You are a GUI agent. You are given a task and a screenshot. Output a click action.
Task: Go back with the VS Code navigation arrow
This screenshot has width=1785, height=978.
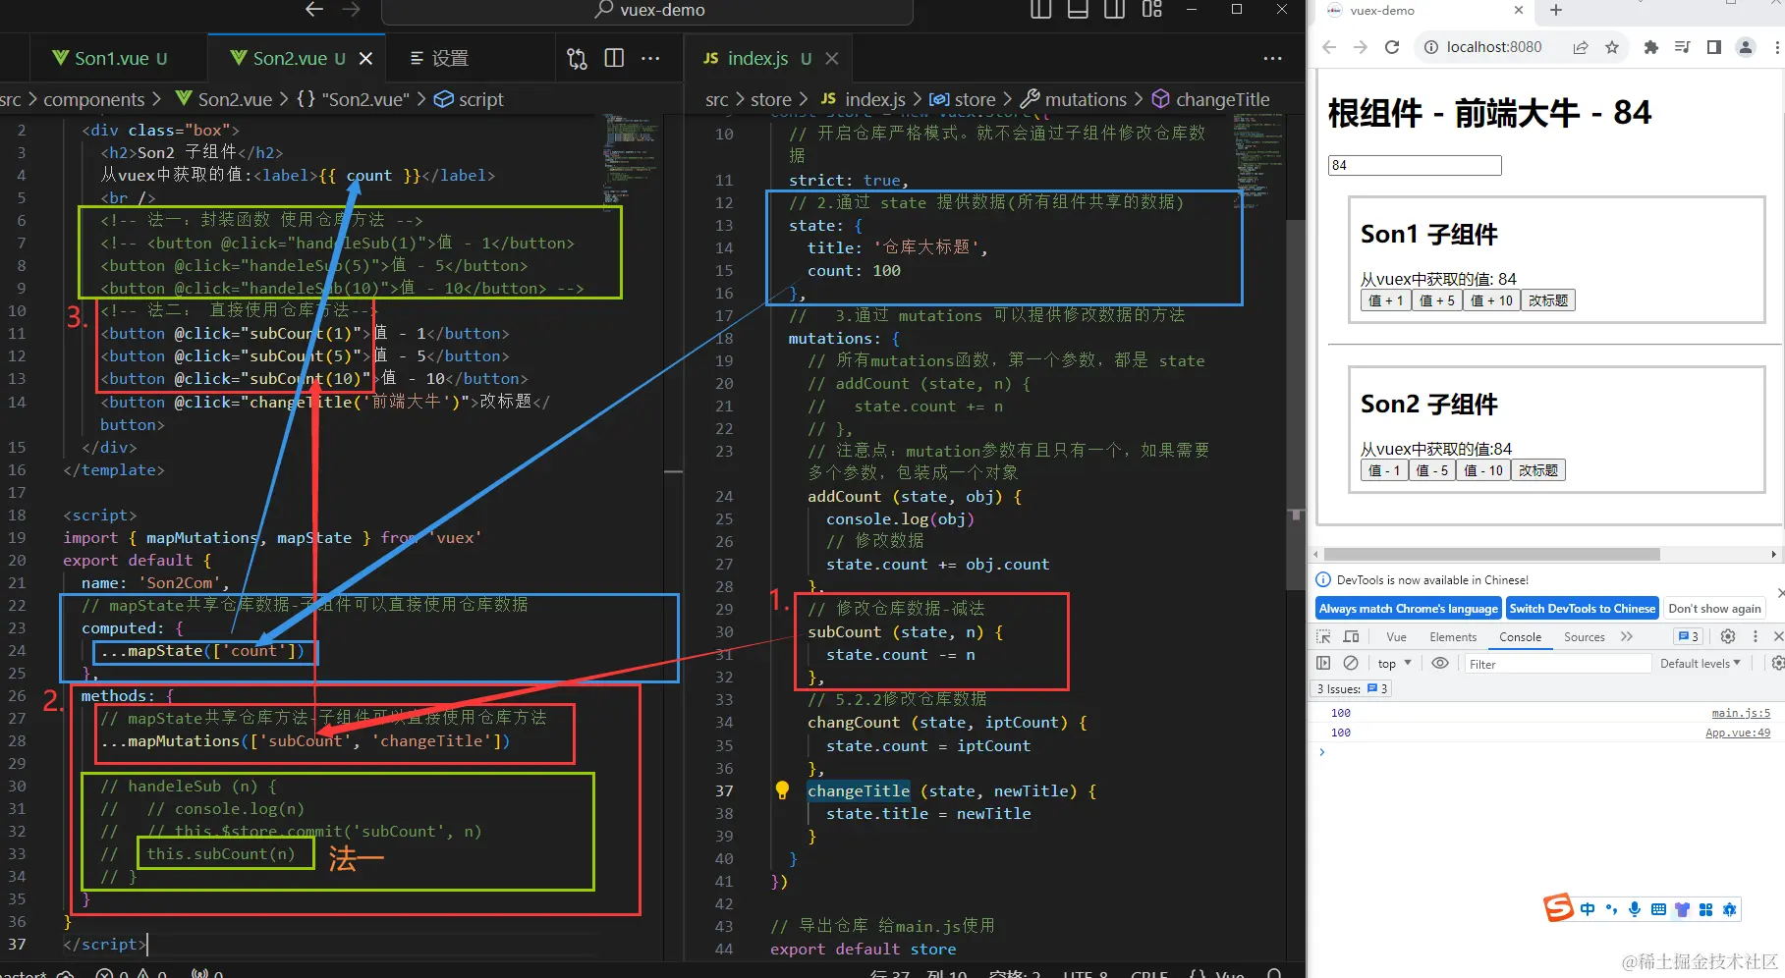[314, 10]
